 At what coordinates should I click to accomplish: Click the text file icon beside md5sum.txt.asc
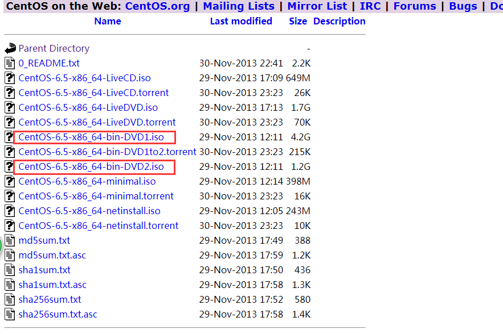10,255
